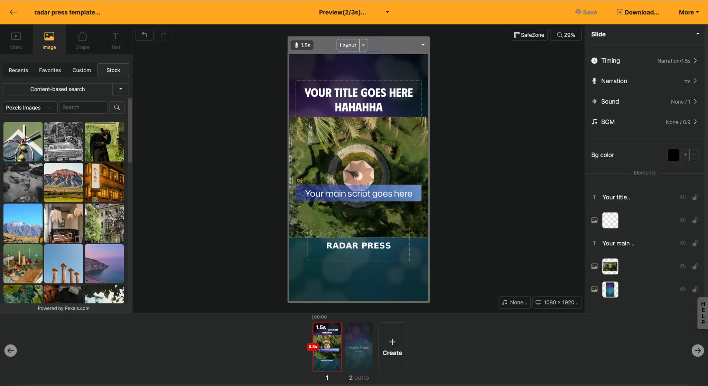Click the undo arrow button
708x386 pixels.
click(145, 35)
